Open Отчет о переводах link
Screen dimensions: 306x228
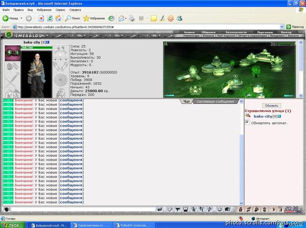coord(252,36)
